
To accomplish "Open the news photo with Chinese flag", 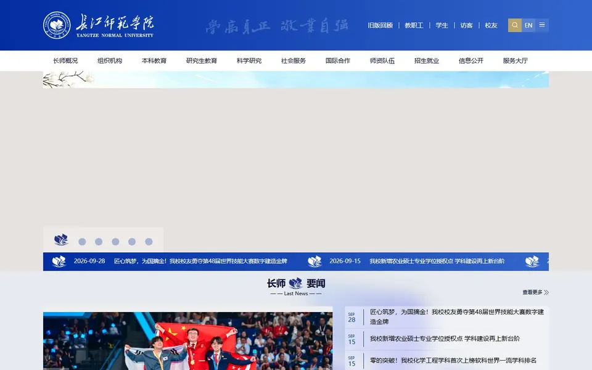I will click(187, 341).
